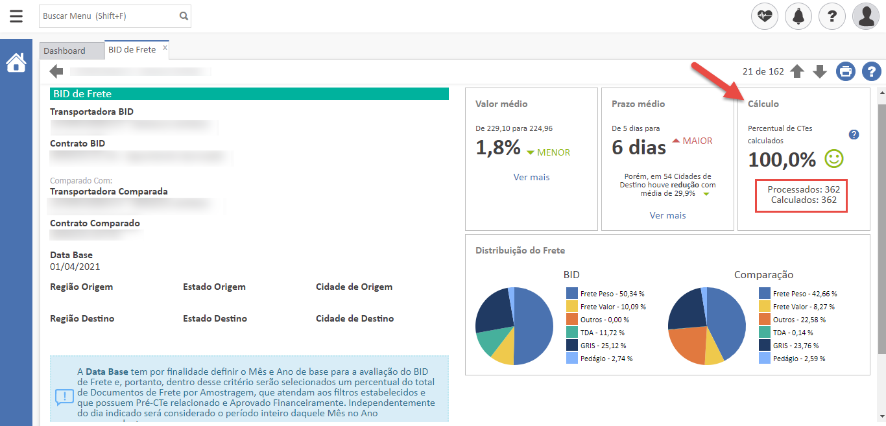Click Ver mais under Prazo médio

coord(667,215)
